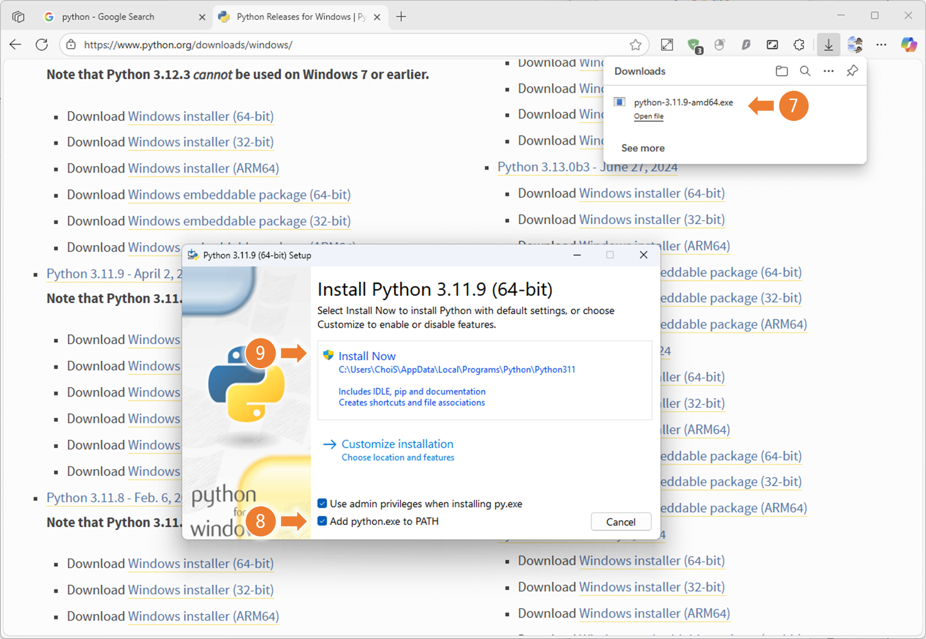Image resolution: width=926 pixels, height=639 pixels.
Task: Toggle Use admin privileges when installing py.exe
Action: pyautogui.click(x=322, y=503)
